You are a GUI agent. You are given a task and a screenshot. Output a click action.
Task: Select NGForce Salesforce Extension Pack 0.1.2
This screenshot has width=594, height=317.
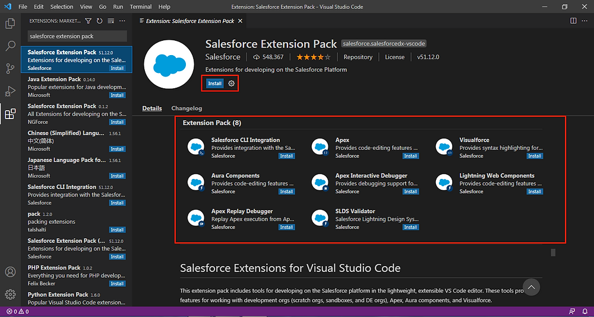click(77, 114)
